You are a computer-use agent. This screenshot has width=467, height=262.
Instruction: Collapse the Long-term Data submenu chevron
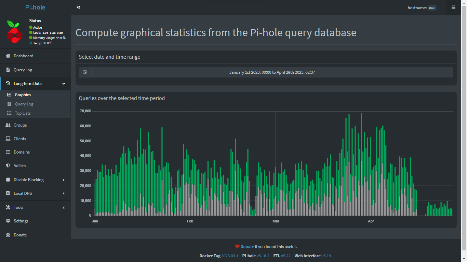point(64,84)
